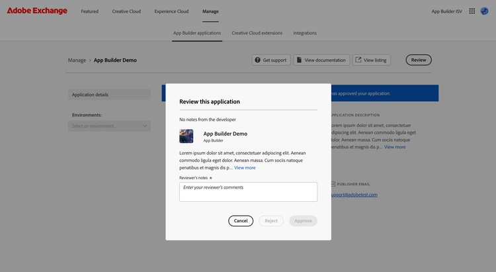Click the Approve button

pos(303,220)
